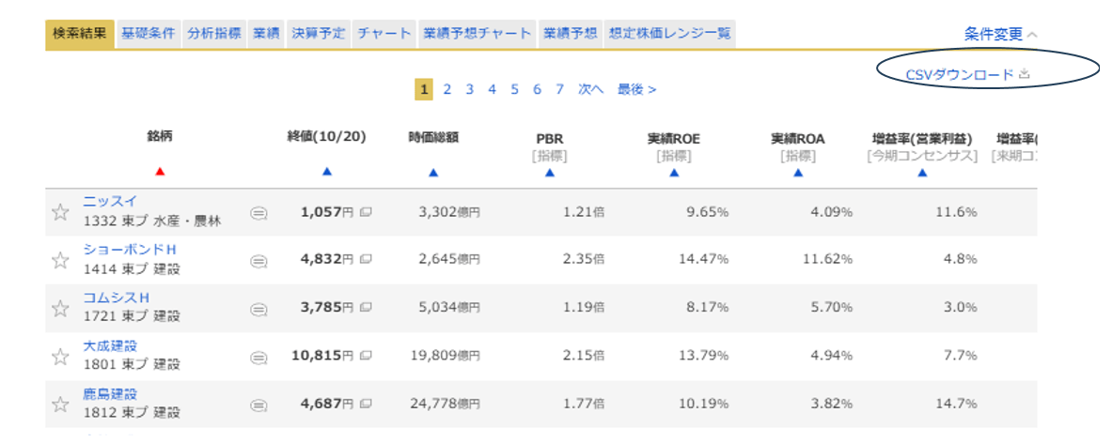
Task: Sort by PBR column arrow
Action: pyautogui.click(x=549, y=173)
